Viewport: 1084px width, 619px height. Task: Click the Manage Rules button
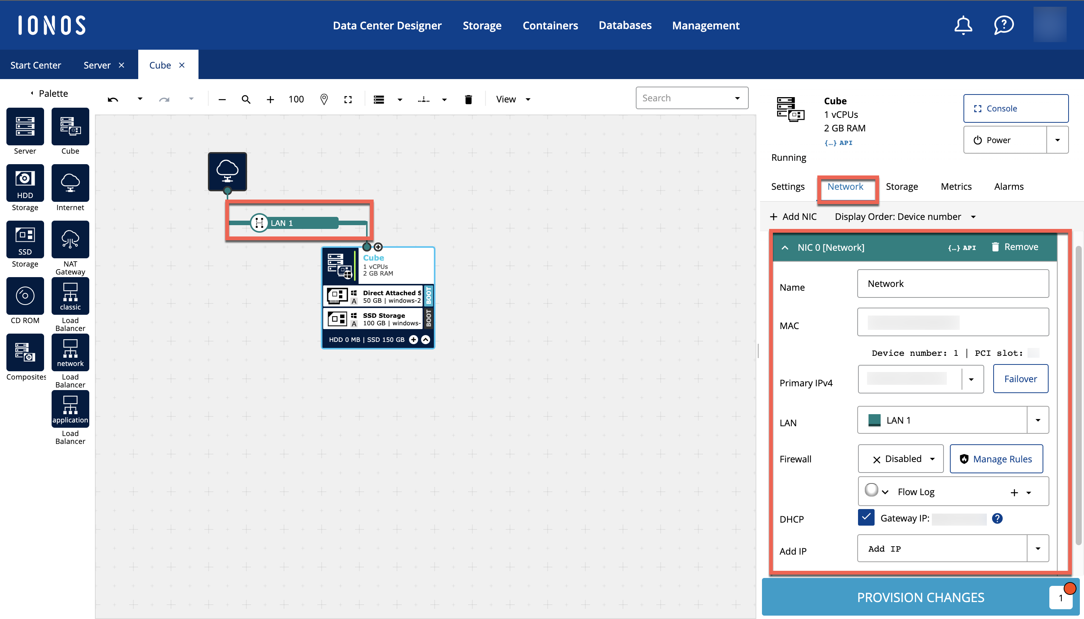pyautogui.click(x=996, y=459)
